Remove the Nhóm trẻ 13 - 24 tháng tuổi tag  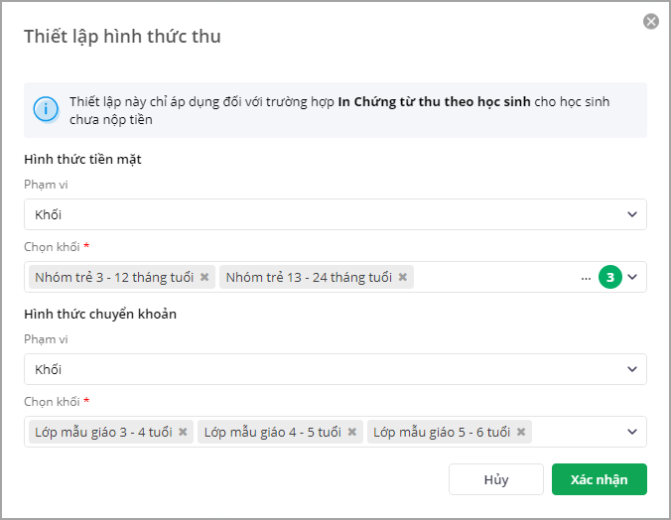403,278
